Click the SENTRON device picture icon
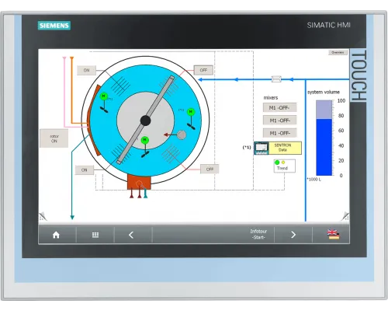Screen dimensions: 388x311 (262, 148)
